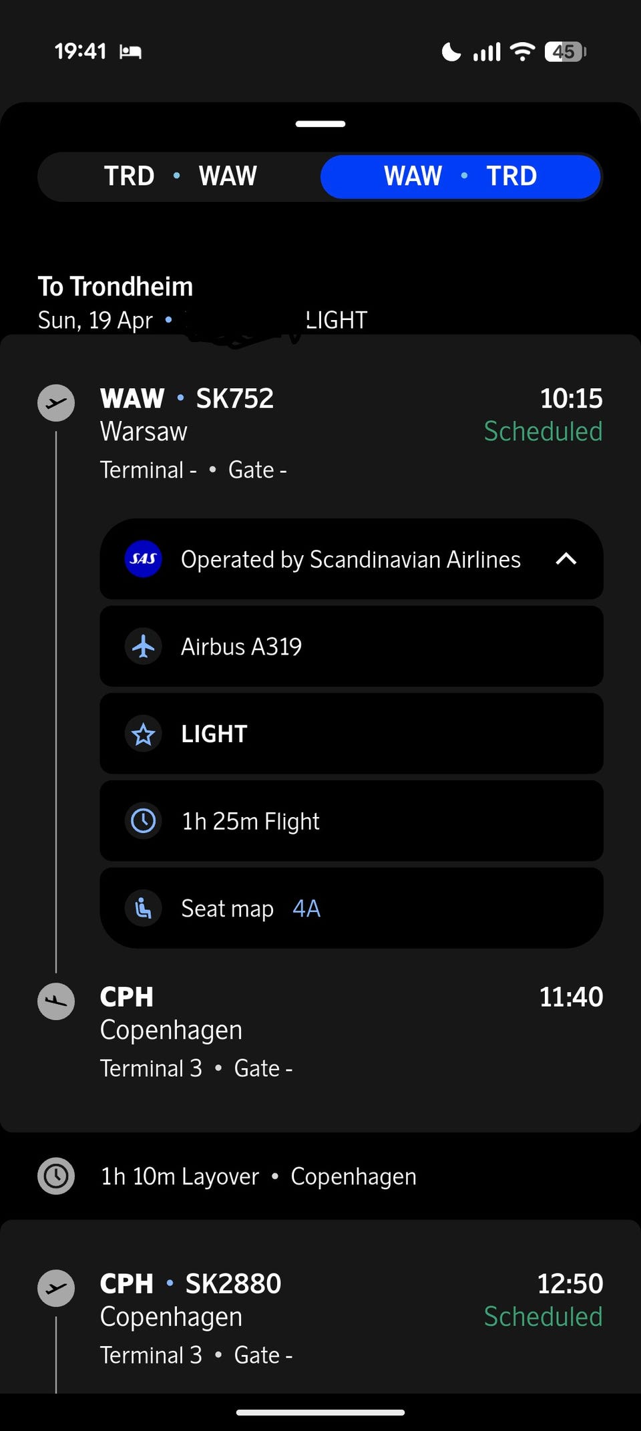Viewport: 641px width, 1431px height.
Task: Collapse Operated by Scandinavian Airlines row
Action: pos(350,559)
